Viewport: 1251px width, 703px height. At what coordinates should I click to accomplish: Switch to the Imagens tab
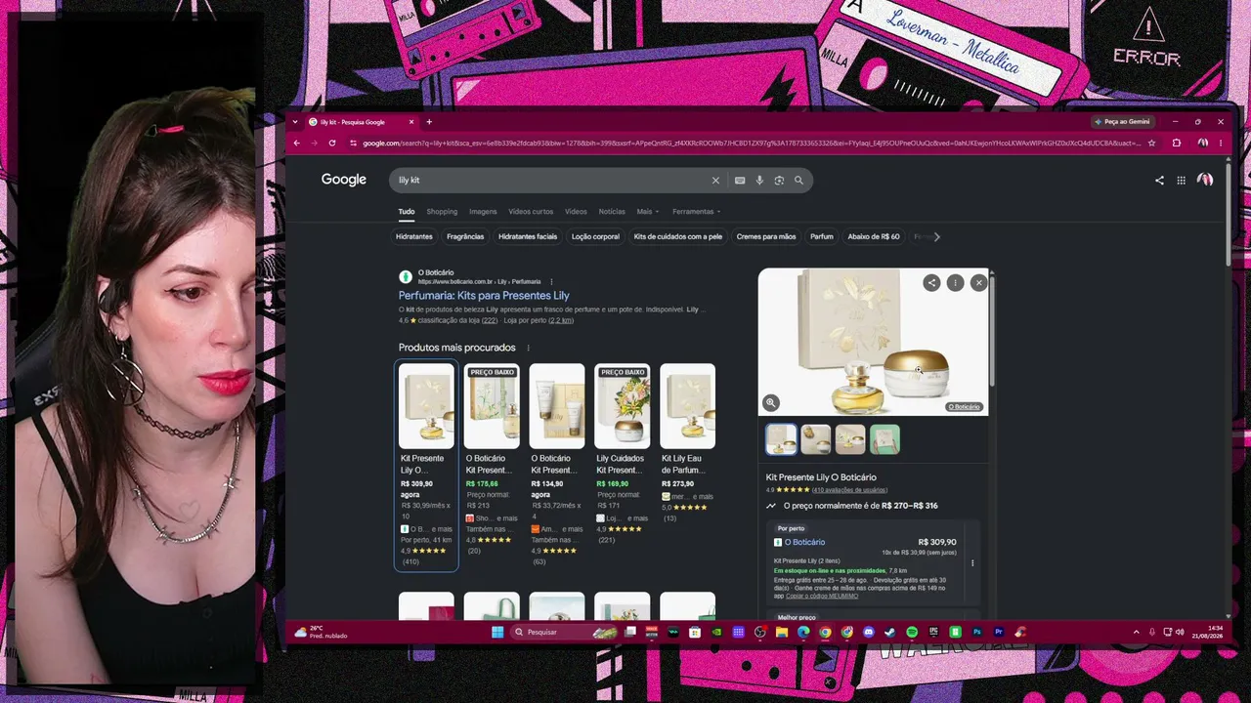(x=483, y=212)
